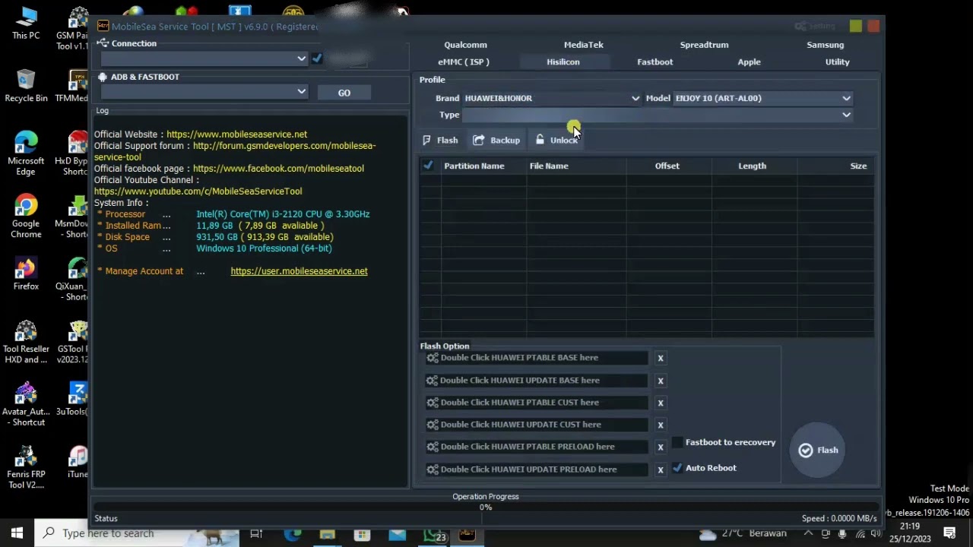Disable the Auto Reboot checkbox
This screenshot has width=973, height=547.
tap(677, 468)
